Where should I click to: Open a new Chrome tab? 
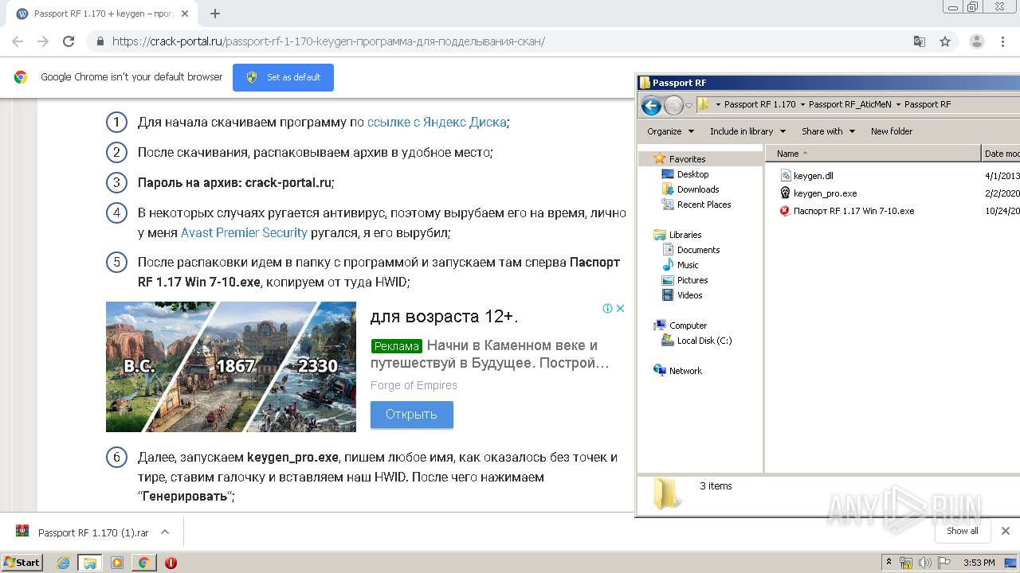(x=215, y=14)
